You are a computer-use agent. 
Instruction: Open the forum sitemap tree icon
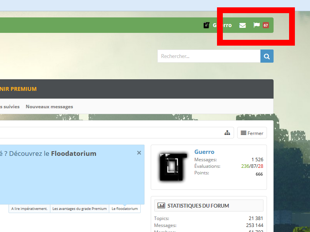[x=227, y=133]
